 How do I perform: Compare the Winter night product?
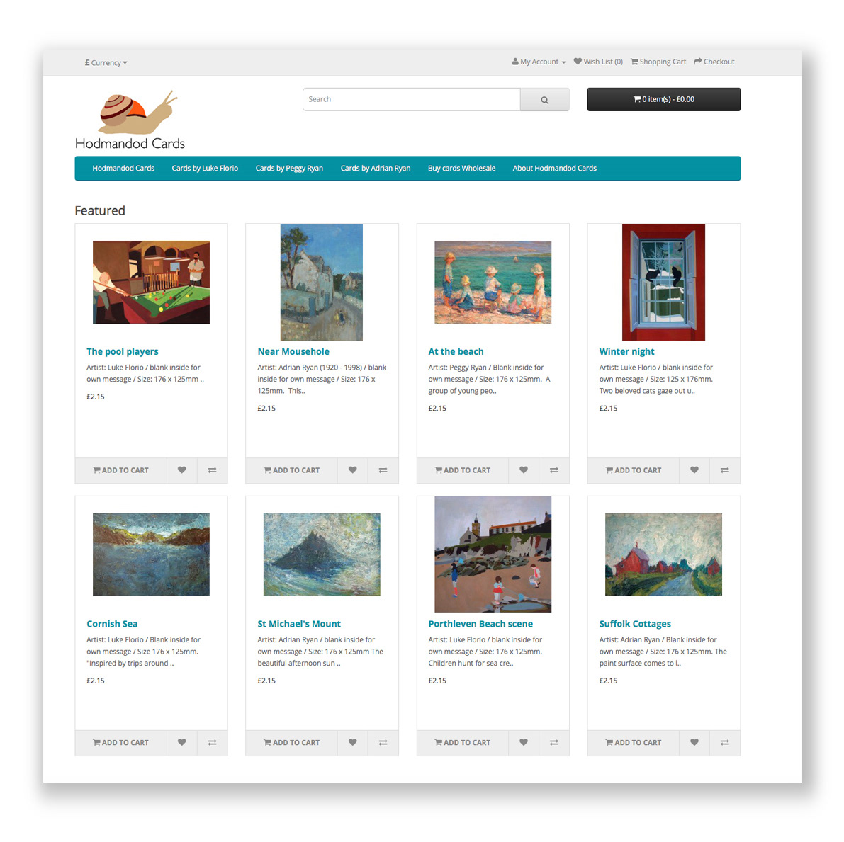[x=725, y=470]
